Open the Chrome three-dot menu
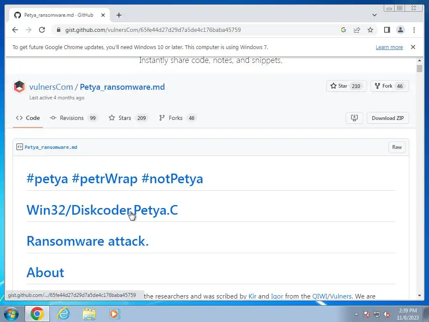429x322 pixels. coord(414,30)
